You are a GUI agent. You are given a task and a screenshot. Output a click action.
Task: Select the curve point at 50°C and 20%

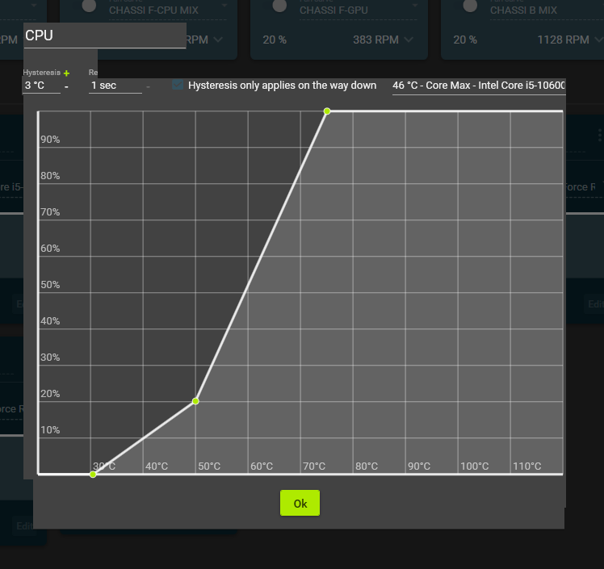[x=195, y=402]
